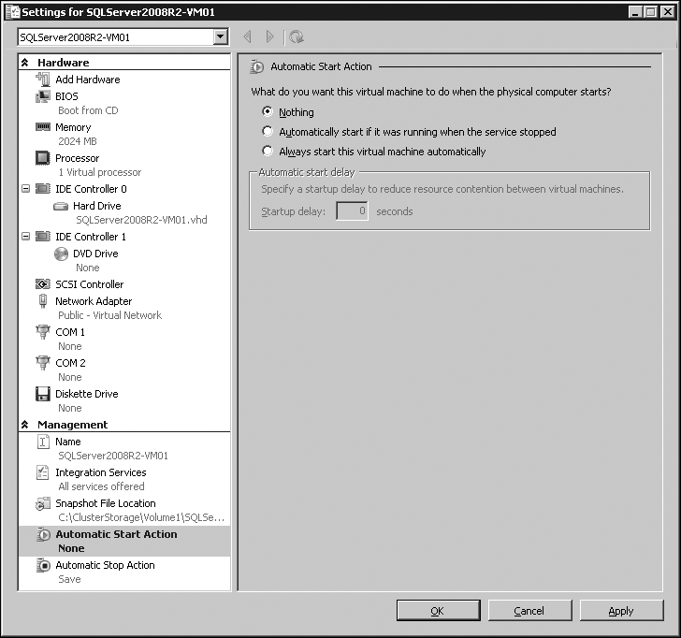Open the Integration Services label

click(x=101, y=472)
